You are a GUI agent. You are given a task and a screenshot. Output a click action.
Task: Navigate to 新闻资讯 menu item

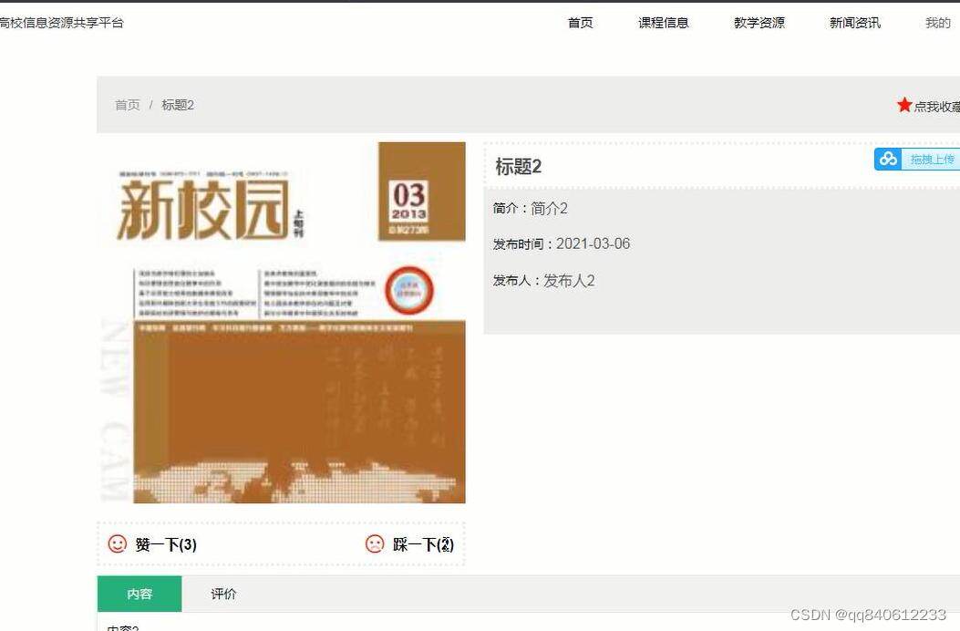(x=854, y=23)
